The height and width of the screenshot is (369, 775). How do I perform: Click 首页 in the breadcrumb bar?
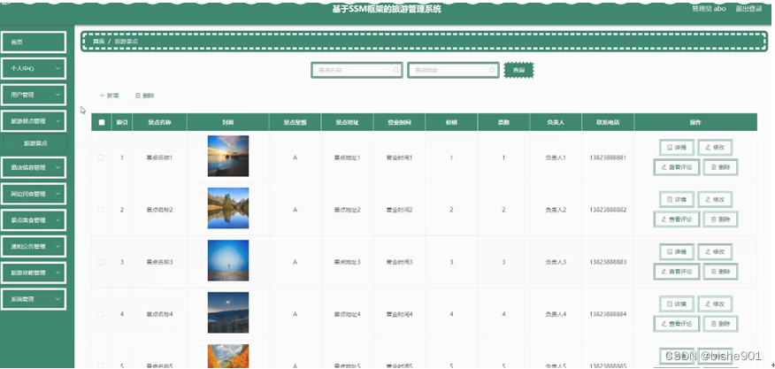(x=99, y=42)
